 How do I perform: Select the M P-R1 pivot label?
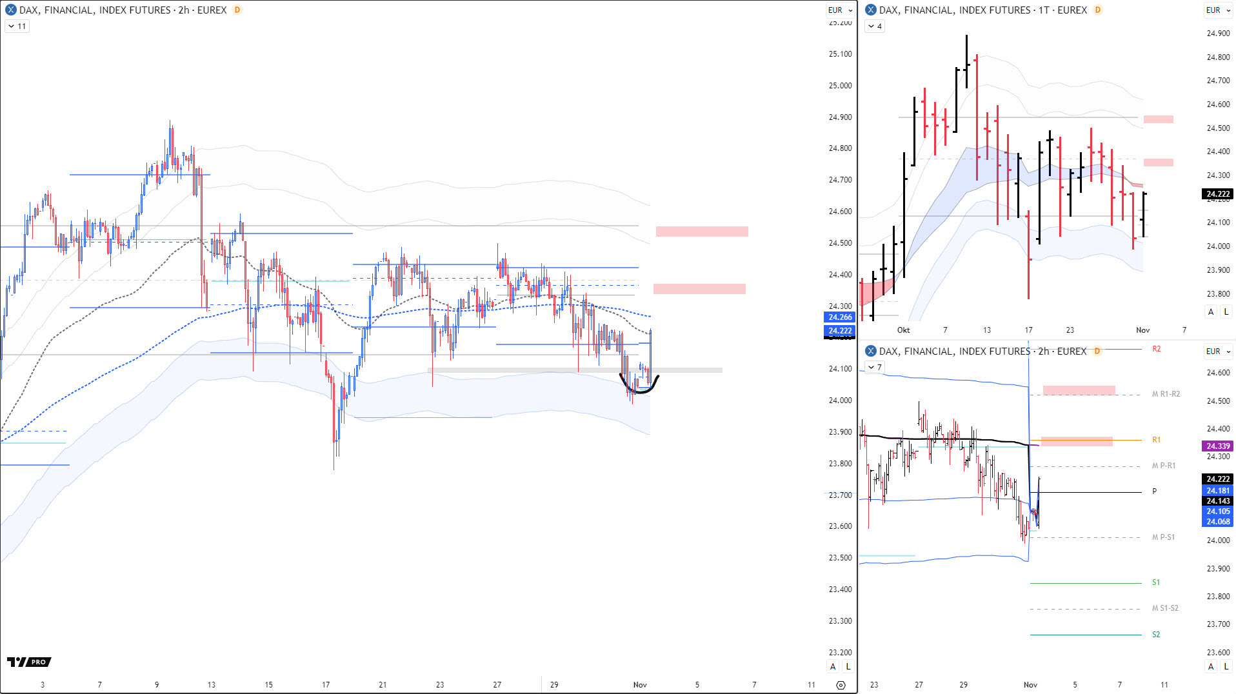pyautogui.click(x=1164, y=466)
